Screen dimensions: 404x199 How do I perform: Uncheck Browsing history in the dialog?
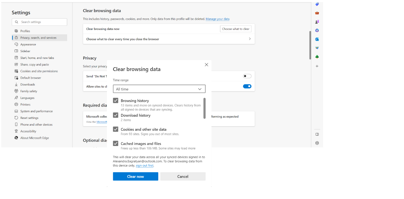click(x=115, y=100)
